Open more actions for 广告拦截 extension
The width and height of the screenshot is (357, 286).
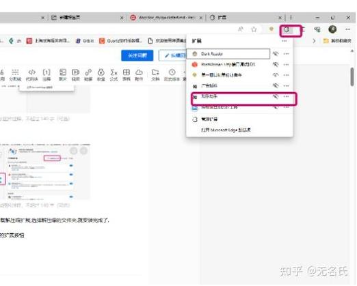(286, 85)
